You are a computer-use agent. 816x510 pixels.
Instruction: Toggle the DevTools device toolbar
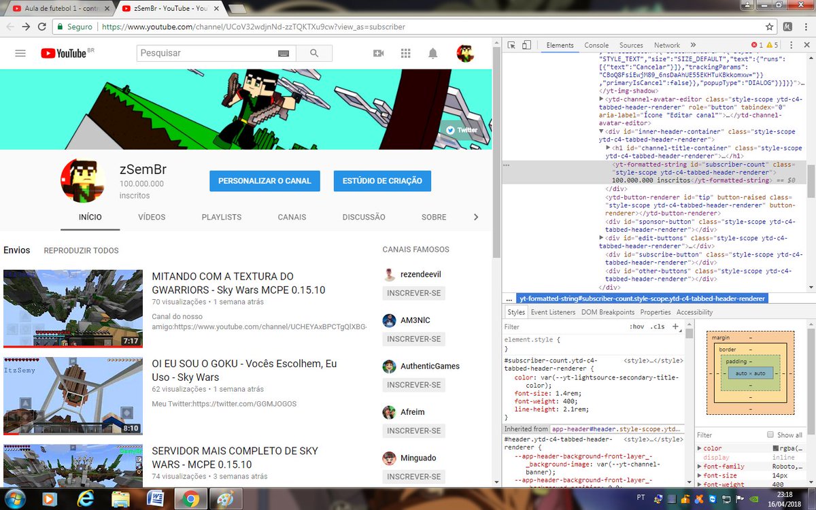coord(526,45)
